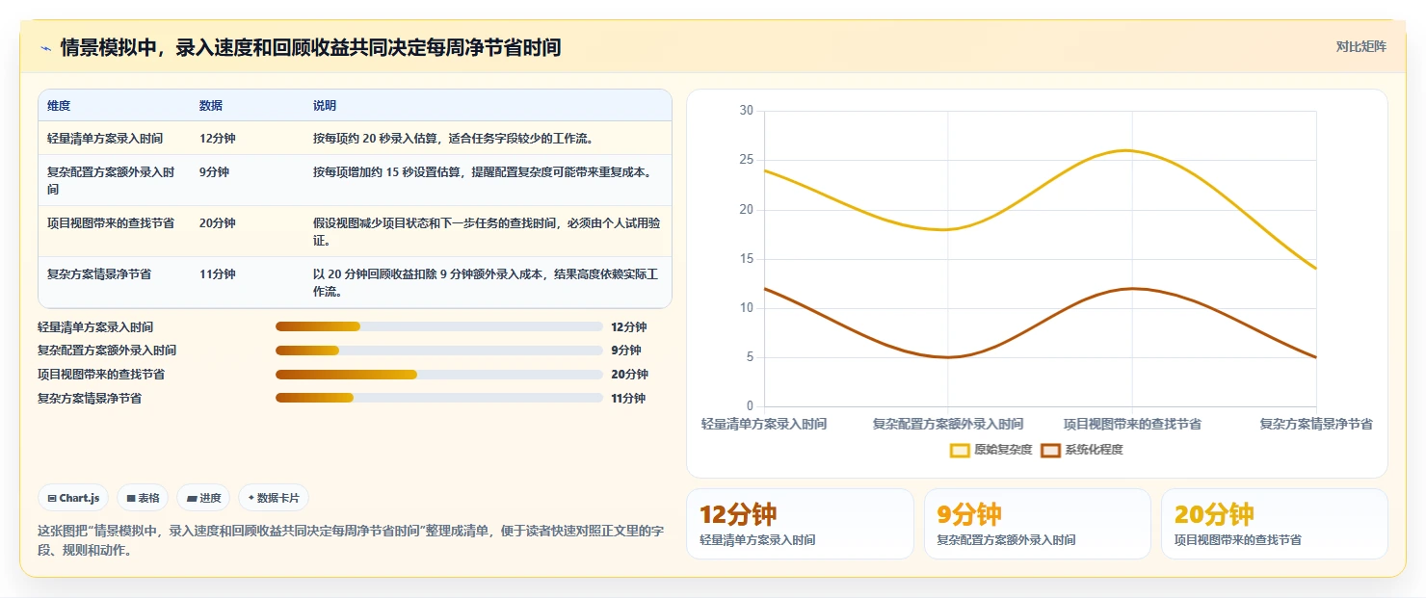
Task: Open the 20分钟 data card
Action: click(x=1275, y=524)
